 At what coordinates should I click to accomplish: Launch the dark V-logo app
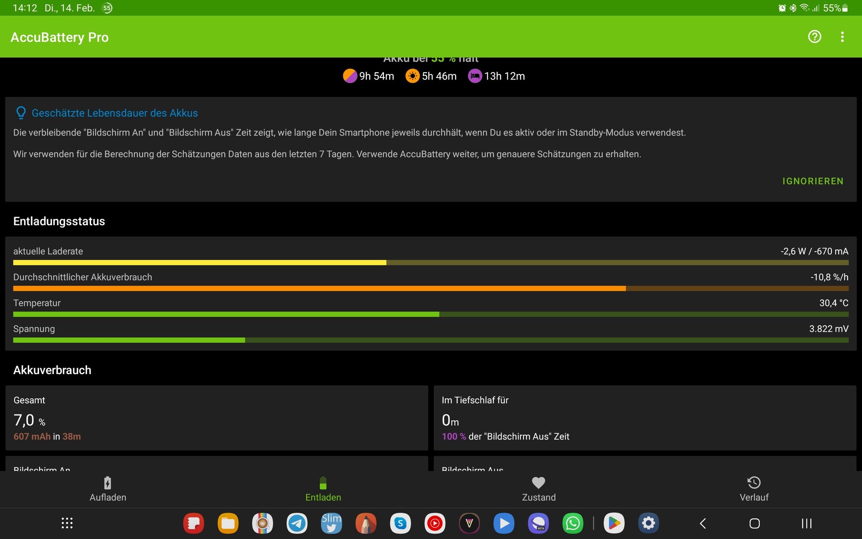coord(470,523)
